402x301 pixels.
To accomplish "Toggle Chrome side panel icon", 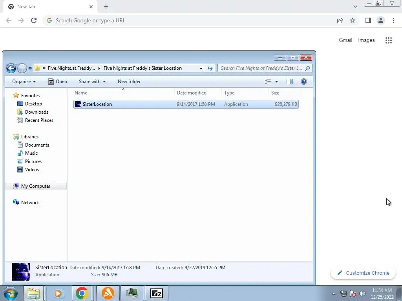I will 368,20.
